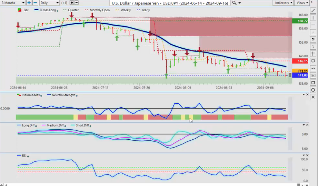Click the orange 142.35 price label
Image resolution: width=318 pixels, height=186 pixels.
click(300, 71)
